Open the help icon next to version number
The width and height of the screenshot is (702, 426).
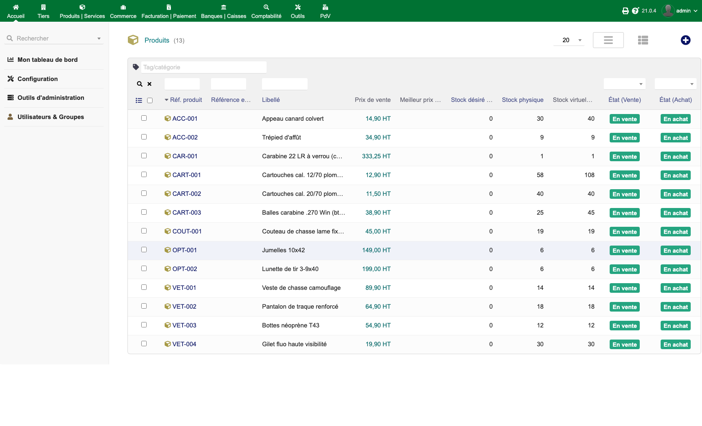pyautogui.click(x=635, y=11)
